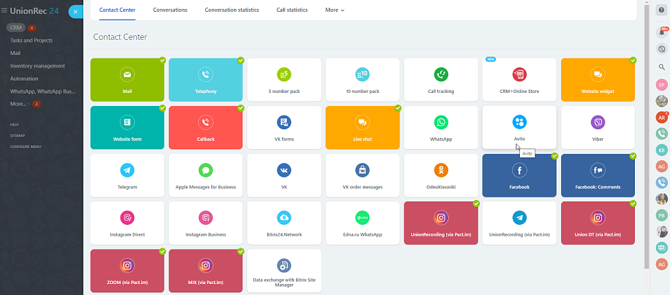The image size is (670, 295).
Task: Open the Edna.ru WhatsApp tile
Action: pyautogui.click(x=362, y=223)
